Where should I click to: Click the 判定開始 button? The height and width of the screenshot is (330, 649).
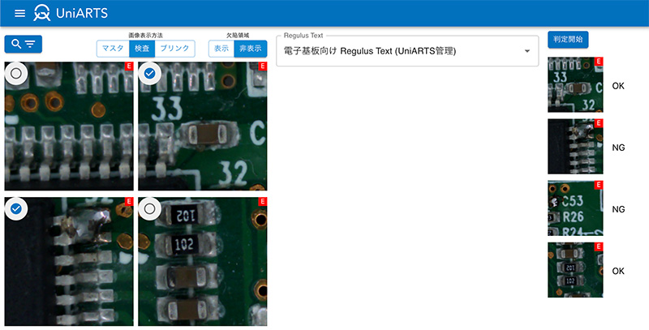click(568, 39)
